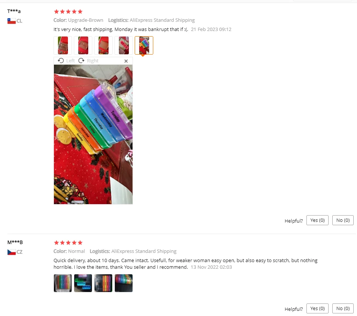Open third thumbnail in T***a's review

coord(103,45)
